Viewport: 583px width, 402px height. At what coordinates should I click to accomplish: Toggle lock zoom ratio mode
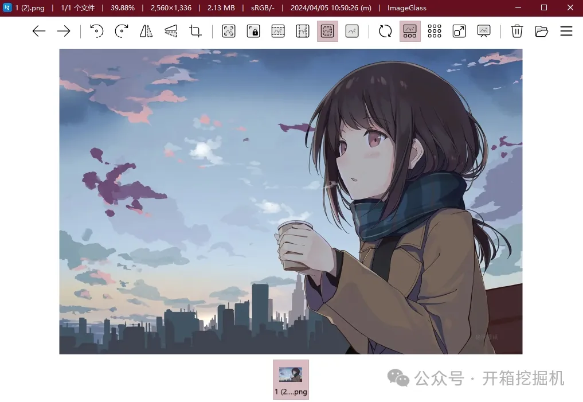[x=253, y=32]
